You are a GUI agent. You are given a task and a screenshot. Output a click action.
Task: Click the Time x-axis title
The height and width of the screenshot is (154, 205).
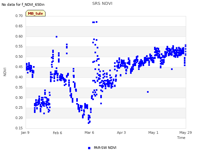(181, 138)
